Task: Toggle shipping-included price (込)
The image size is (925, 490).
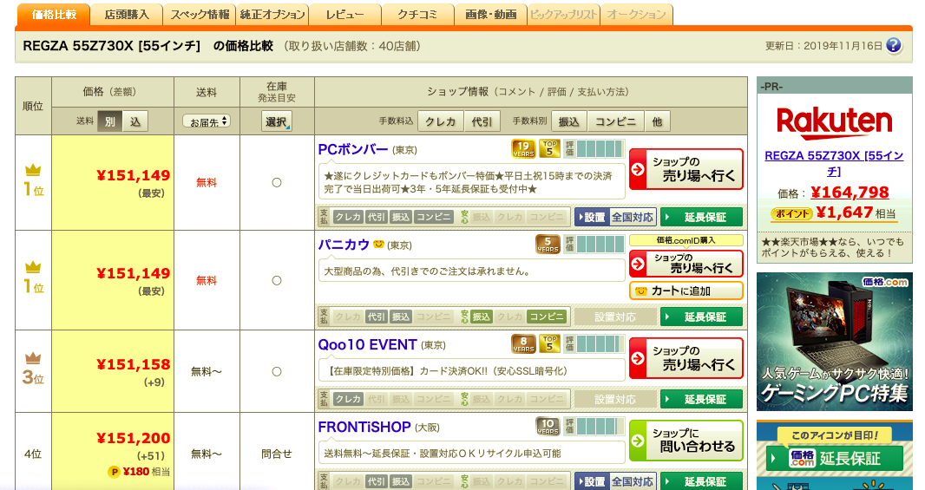Action: click(x=135, y=121)
